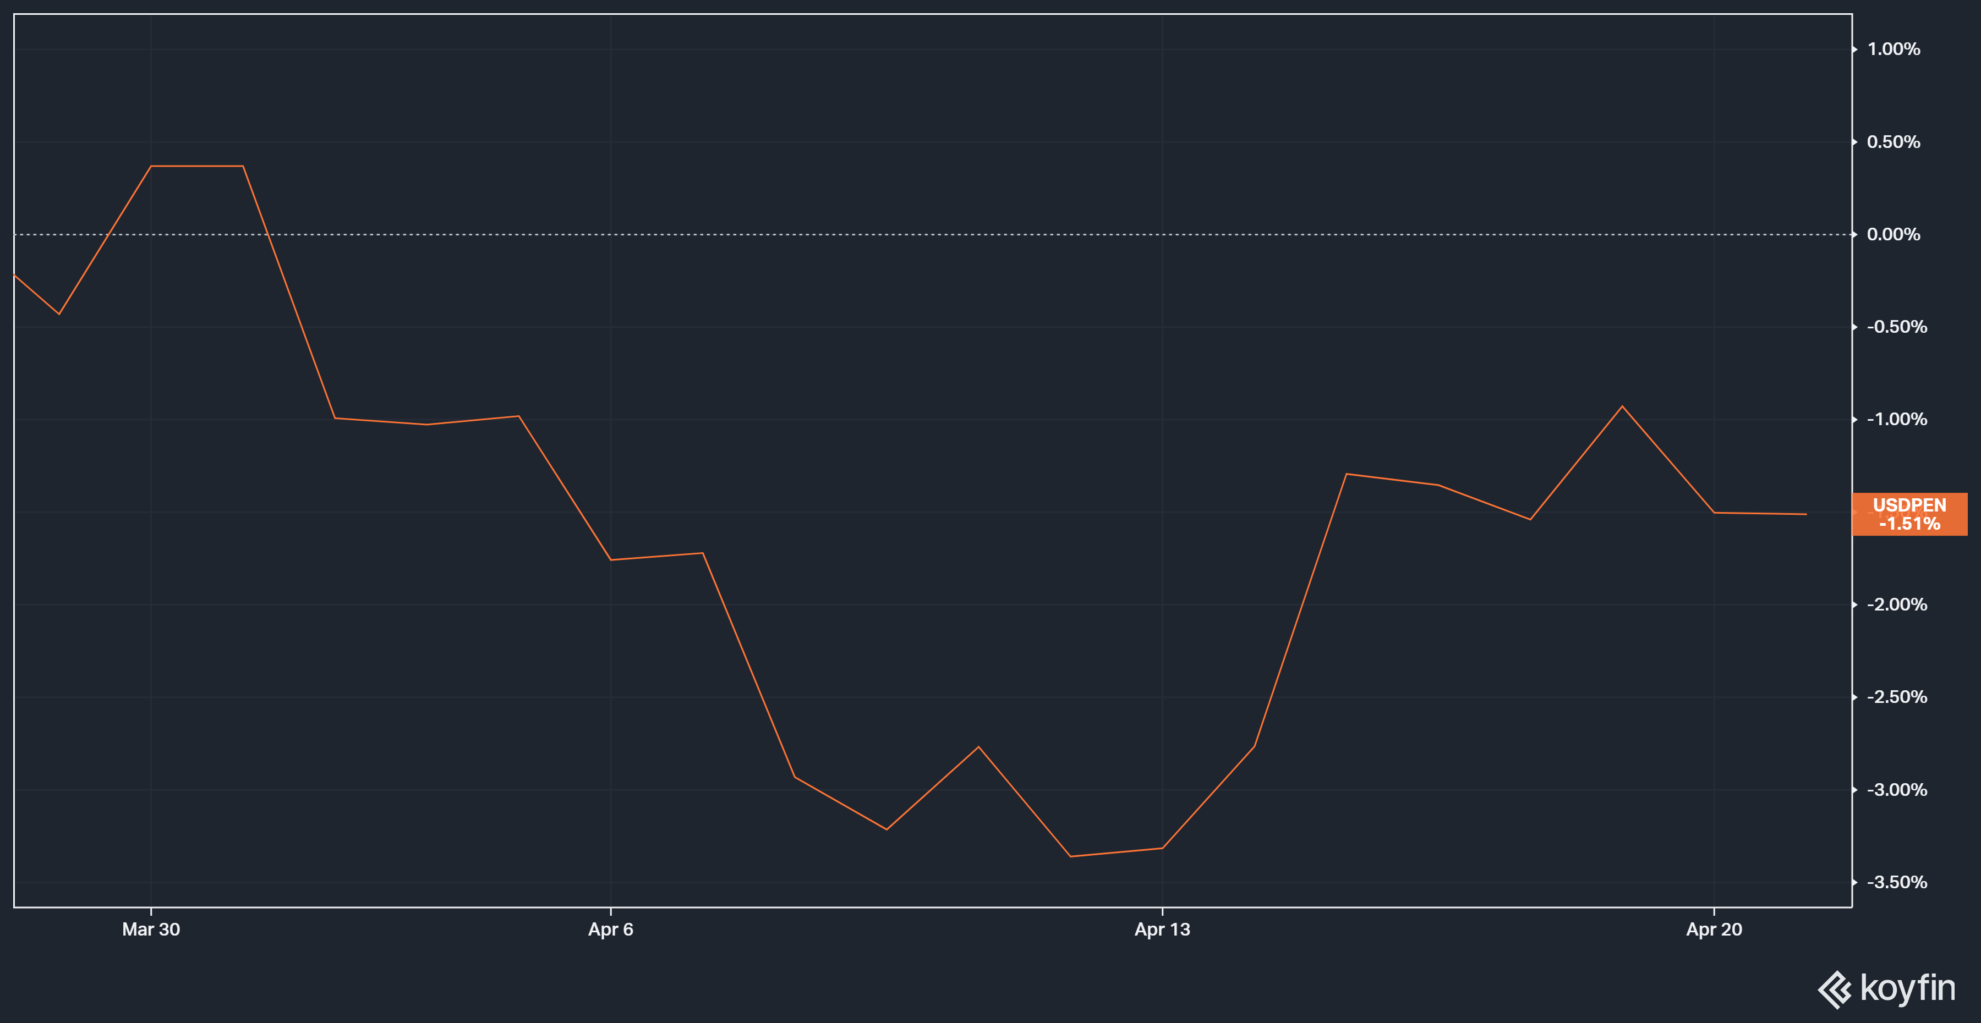
Task: Click the 0.50% y-axis label
Action: point(1894,142)
